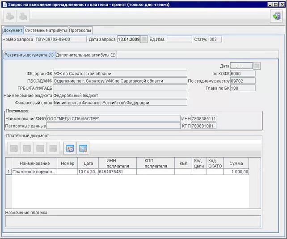The image size is (287, 239).
Task: Click the Статус field showing 003
Action: 215,39
